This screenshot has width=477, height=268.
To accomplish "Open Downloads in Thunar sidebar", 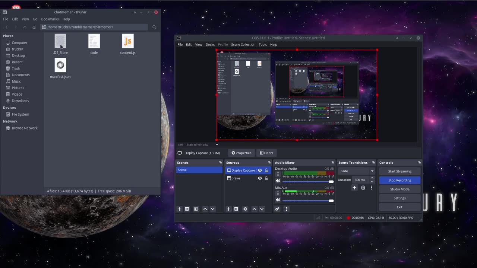I will 20,101.
